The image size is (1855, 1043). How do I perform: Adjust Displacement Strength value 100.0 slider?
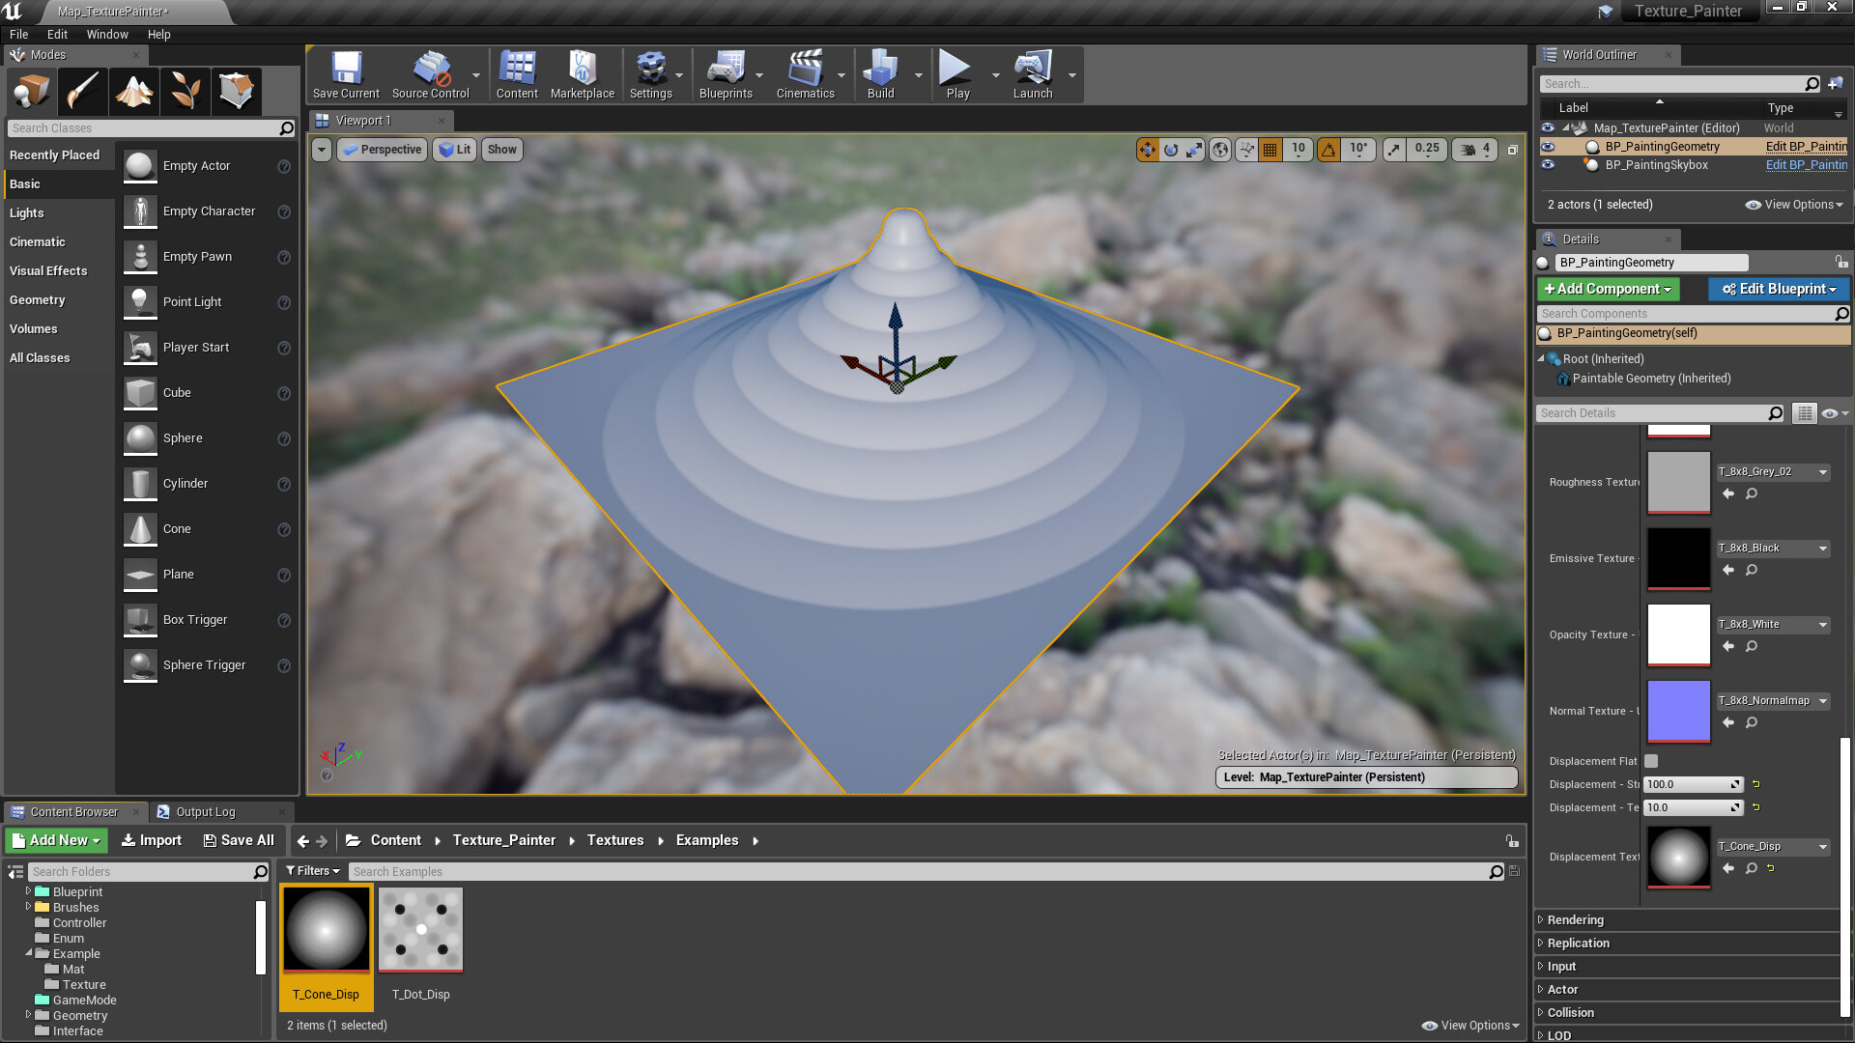pos(1694,785)
